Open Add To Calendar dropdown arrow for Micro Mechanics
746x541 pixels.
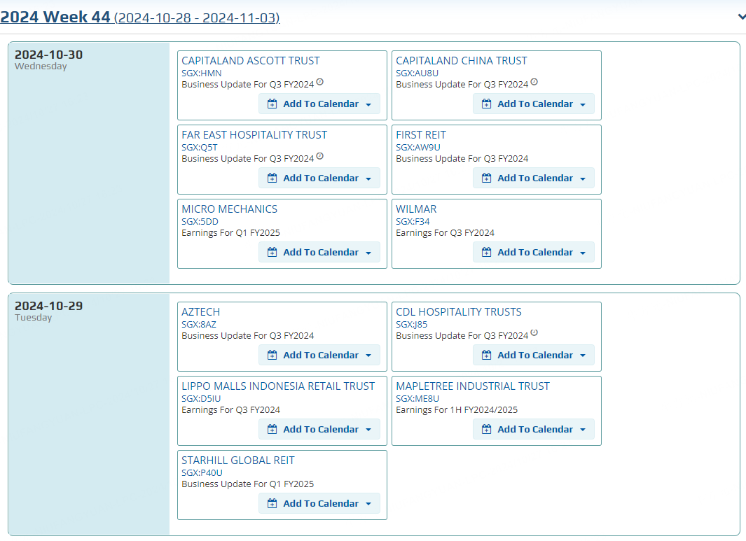click(x=368, y=253)
